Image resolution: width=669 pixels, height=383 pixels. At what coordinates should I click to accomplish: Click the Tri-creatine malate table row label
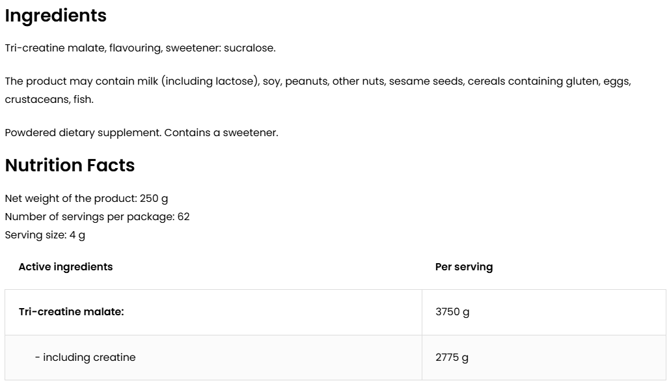tap(72, 312)
